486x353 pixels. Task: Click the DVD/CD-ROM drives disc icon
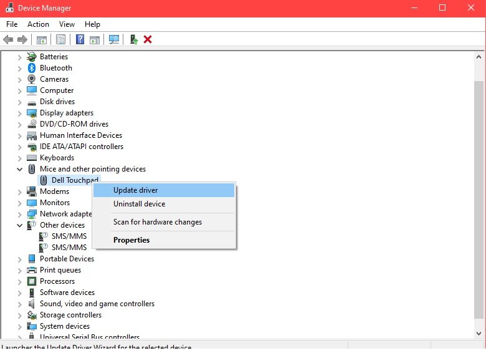pyautogui.click(x=32, y=124)
